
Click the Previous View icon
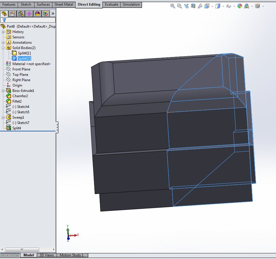point(186,6)
